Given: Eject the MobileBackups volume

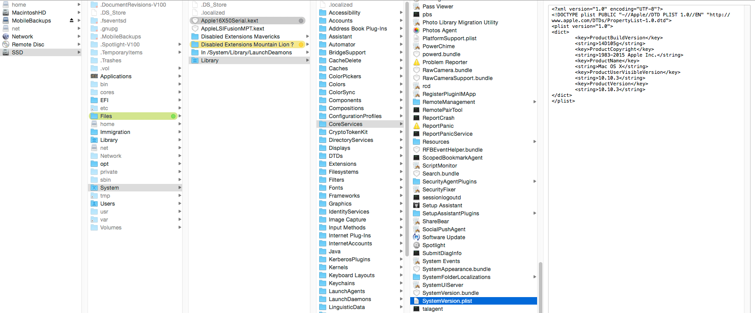Looking at the screenshot, I should 72,21.
